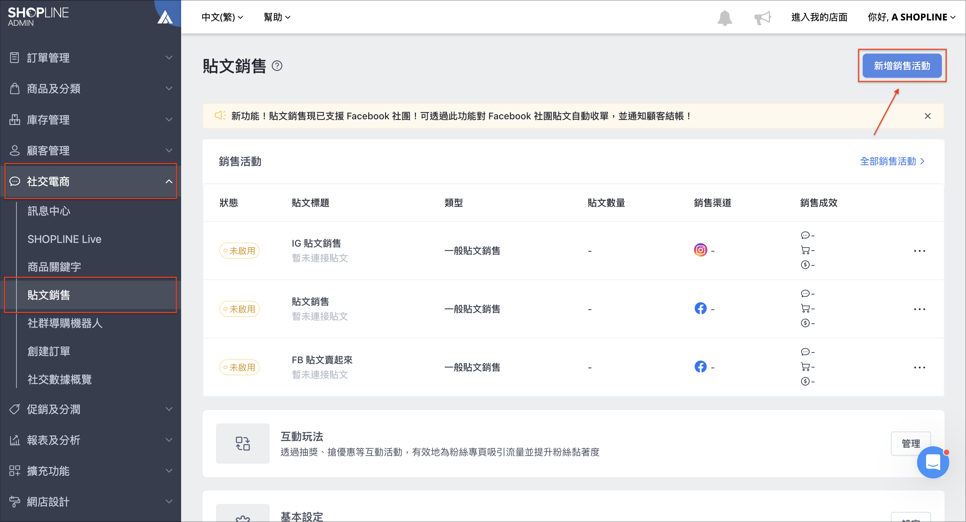Click the 促銷及分潤 tag icon
The width and height of the screenshot is (966, 522).
14,409
